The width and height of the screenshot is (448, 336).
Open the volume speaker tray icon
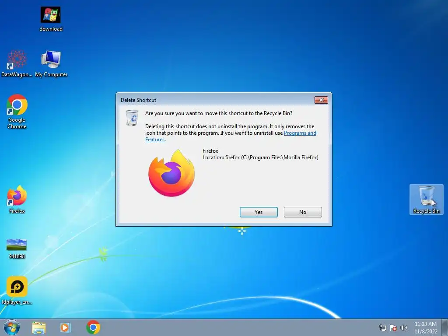(x=404, y=328)
